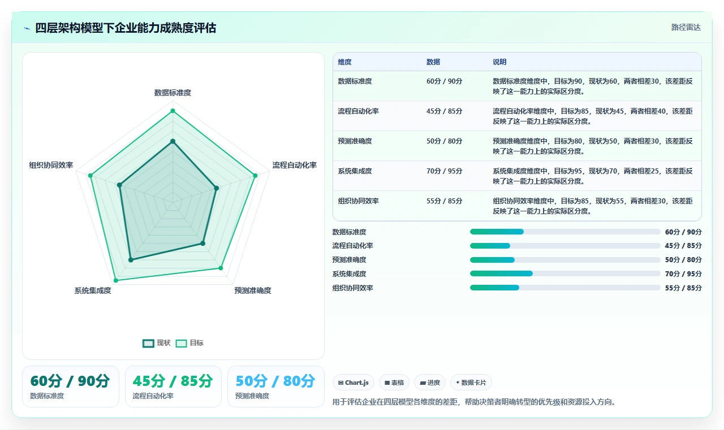Click the 进度 tag chip
Image resolution: width=724 pixels, height=430 pixels.
[x=430, y=383]
